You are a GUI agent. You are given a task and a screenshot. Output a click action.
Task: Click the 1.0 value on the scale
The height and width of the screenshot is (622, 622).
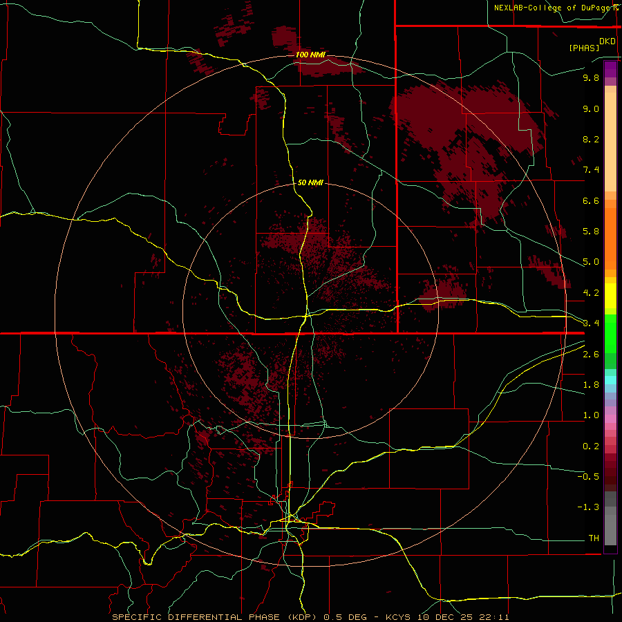(x=591, y=415)
